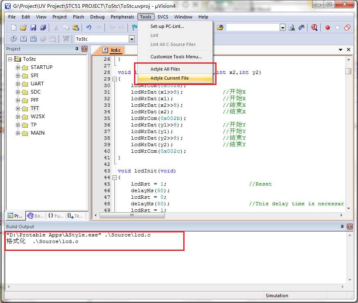Open the ToStc target selection dropdown
358x303 pixels.
point(132,39)
